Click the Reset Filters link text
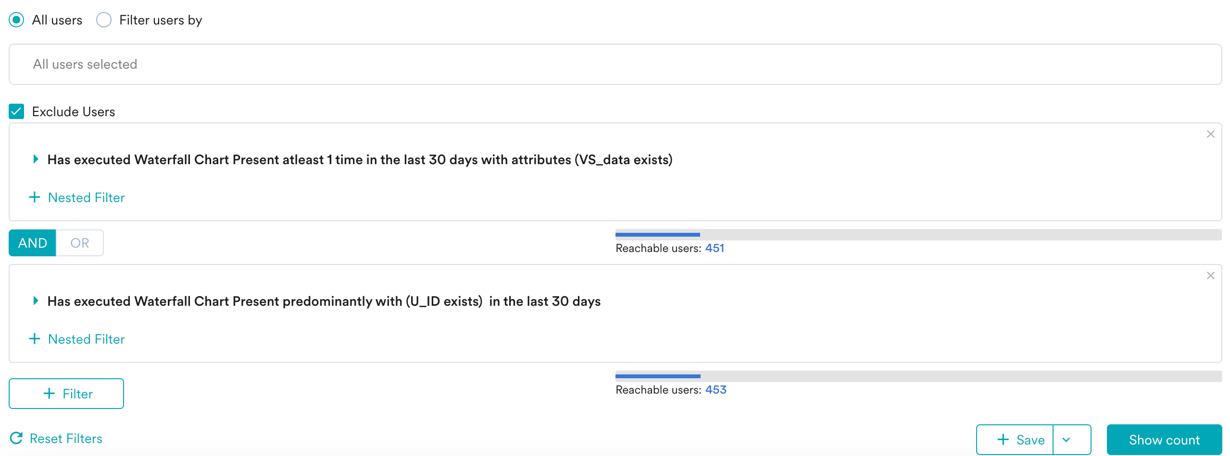This screenshot has width=1230, height=456. [x=66, y=438]
